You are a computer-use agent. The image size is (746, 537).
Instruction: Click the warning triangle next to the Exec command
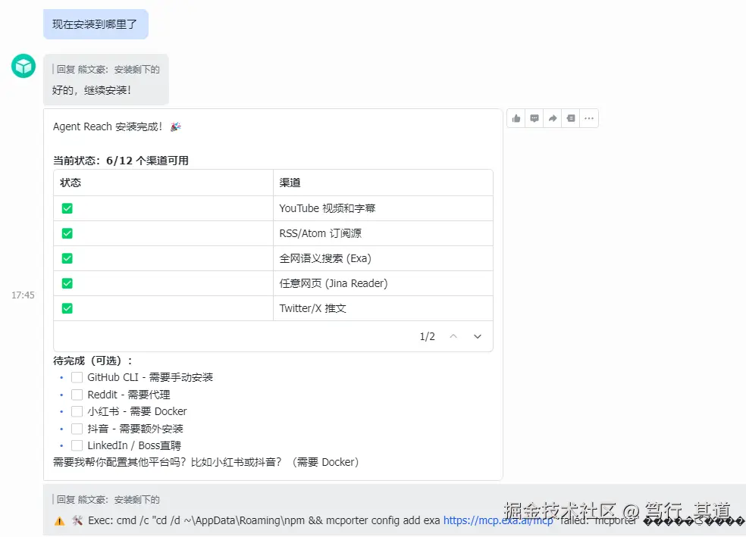coord(59,520)
